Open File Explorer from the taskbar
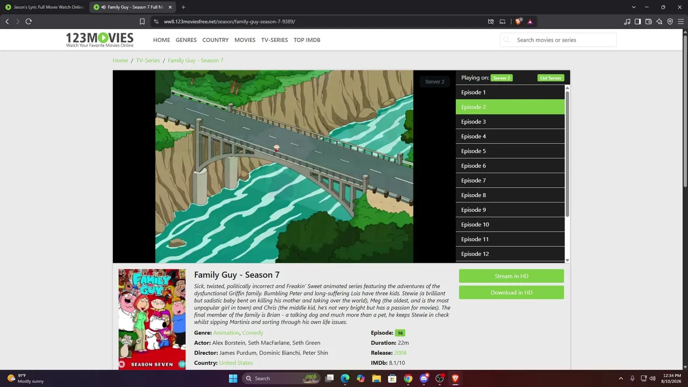Viewport: 688px width, 387px height. coord(377,378)
